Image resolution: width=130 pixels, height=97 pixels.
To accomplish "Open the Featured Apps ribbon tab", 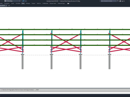I will 61,4.
